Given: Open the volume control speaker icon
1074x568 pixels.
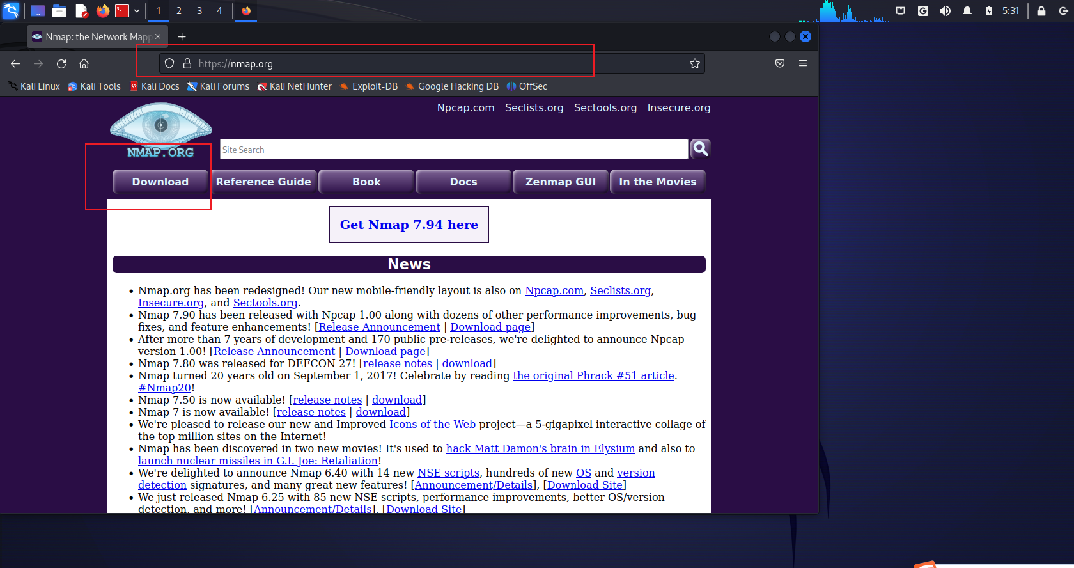Looking at the screenshot, I should click(x=945, y=11).
